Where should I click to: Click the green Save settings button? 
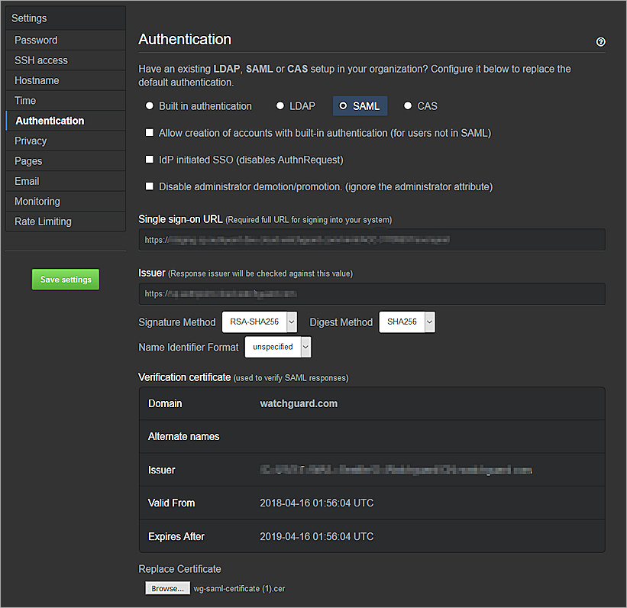(x=66, y=280)
